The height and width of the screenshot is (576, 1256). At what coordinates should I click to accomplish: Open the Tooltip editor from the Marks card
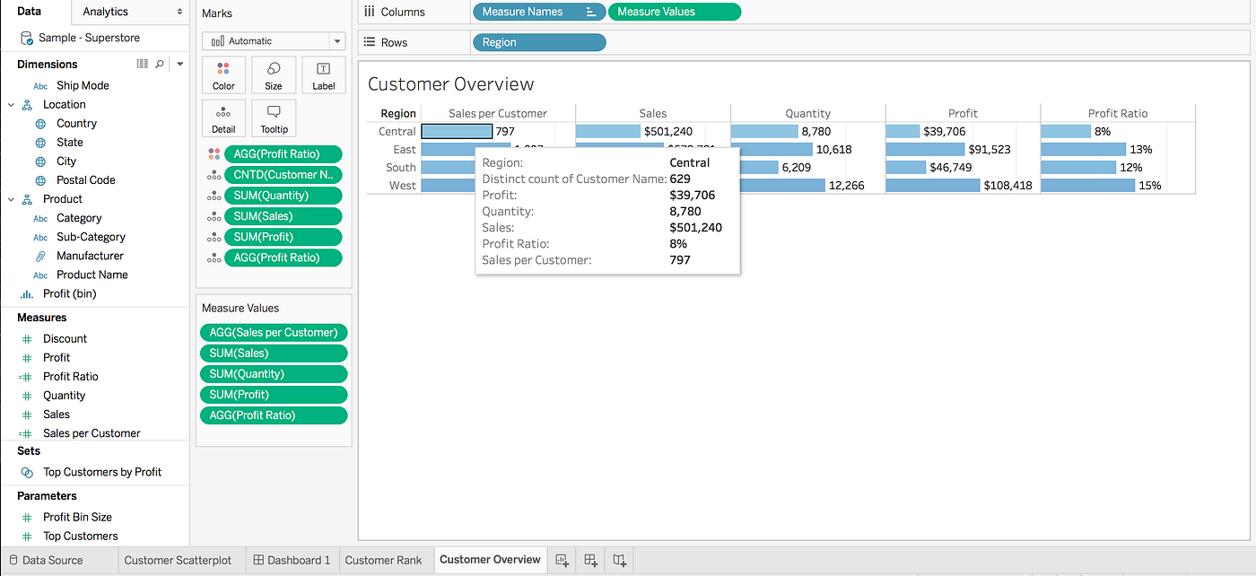[273, 118]
